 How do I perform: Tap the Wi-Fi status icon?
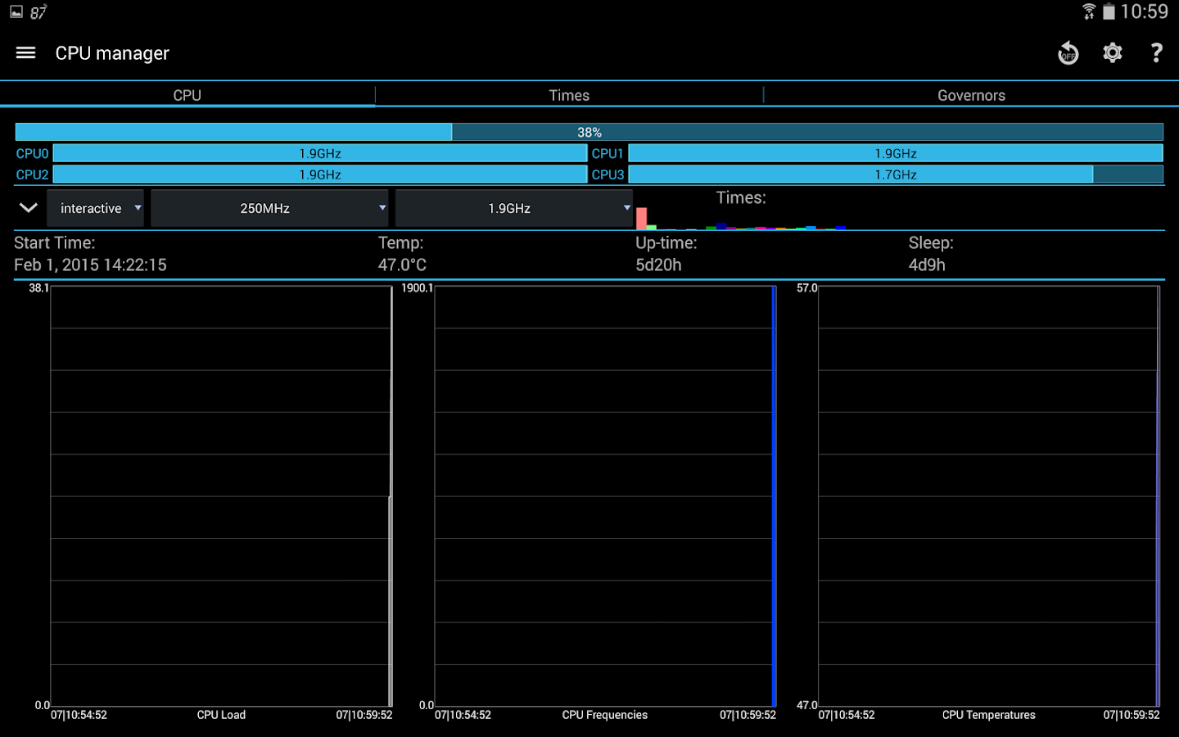pos(1088,11)
